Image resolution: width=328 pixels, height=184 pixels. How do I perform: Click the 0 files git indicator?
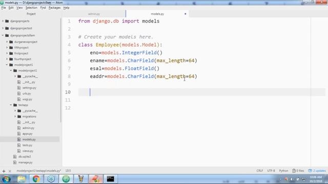point(298,171)
